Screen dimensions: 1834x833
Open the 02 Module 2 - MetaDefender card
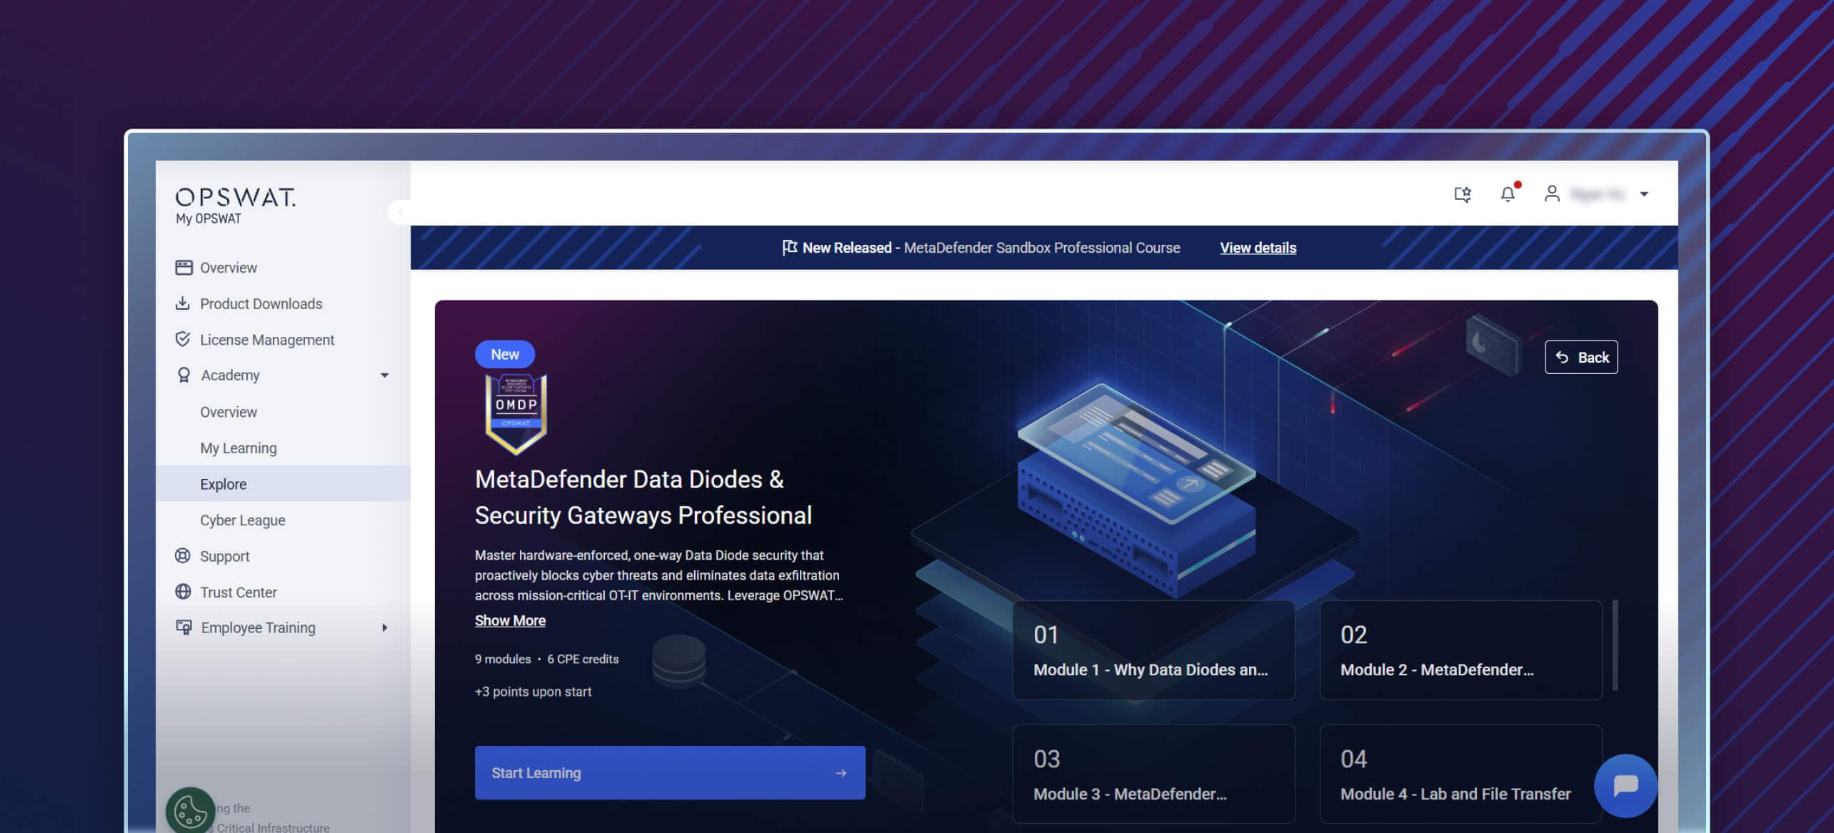[1460, 650]
